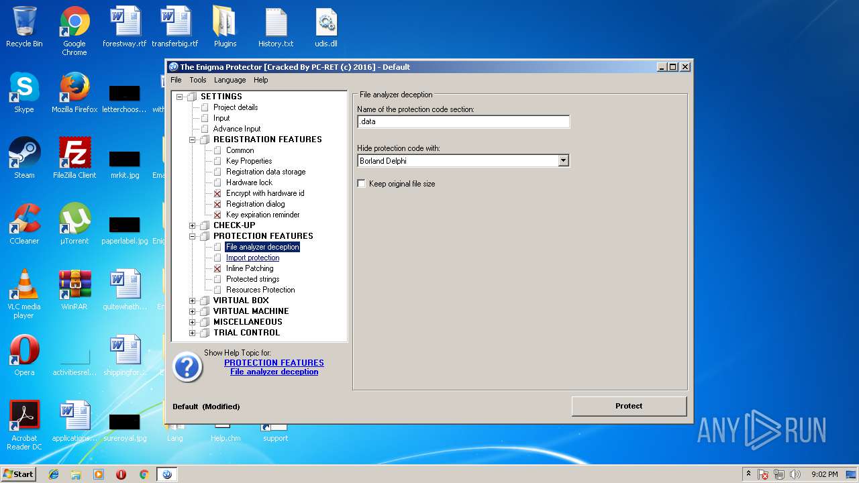Open the Recycle Bin desktop icon
Image resolution: width=859 pixels, height=483 pixels.
(x=24, y=27)
